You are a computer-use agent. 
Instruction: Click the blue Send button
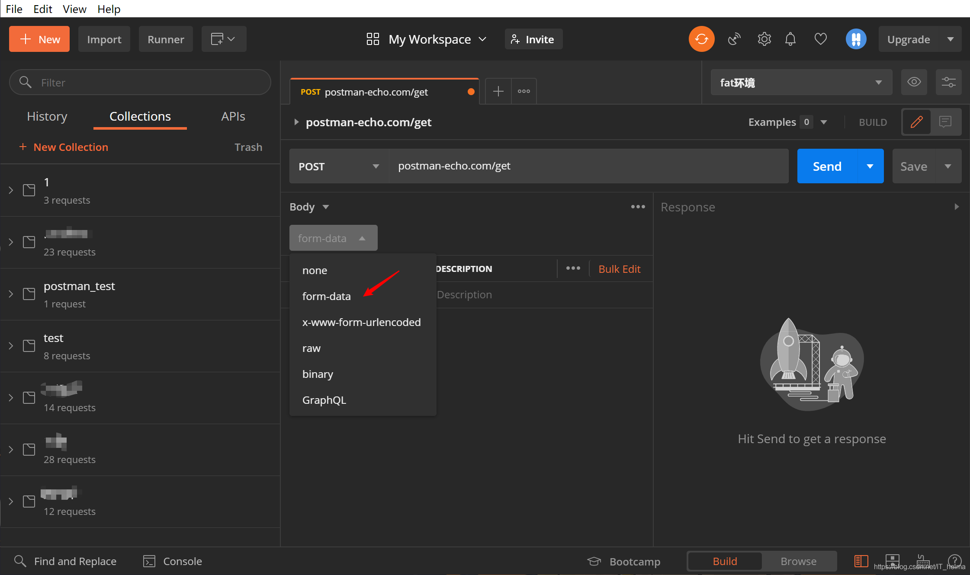coord(827,166)
